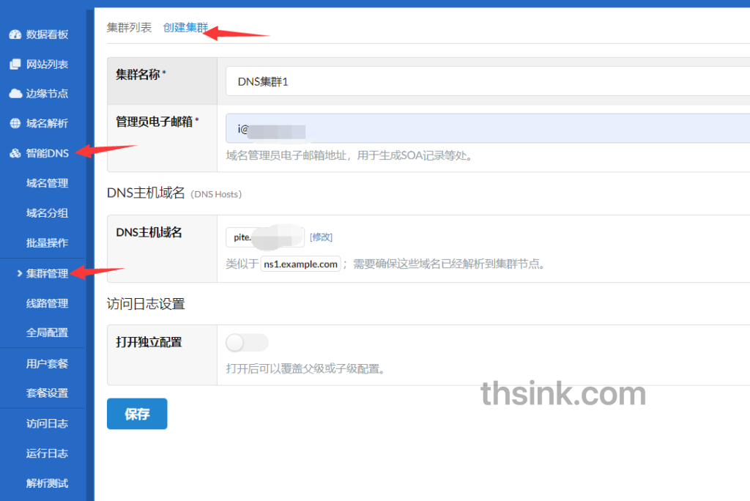
Task: Switch to the 创建集群 tab
Action: [185, 27]
